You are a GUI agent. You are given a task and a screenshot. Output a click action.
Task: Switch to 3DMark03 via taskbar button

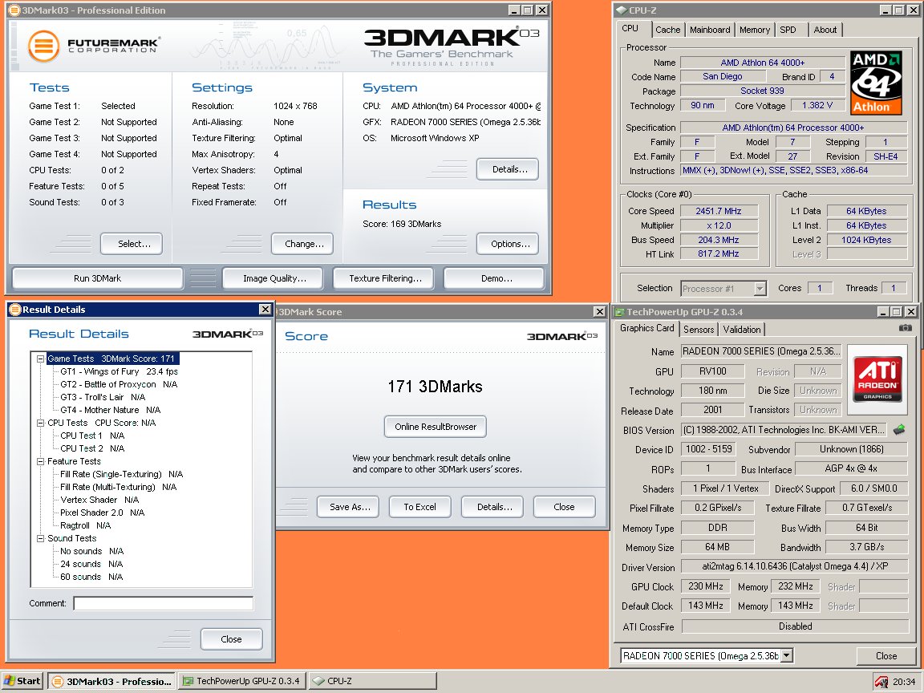[x=111, y=681]
